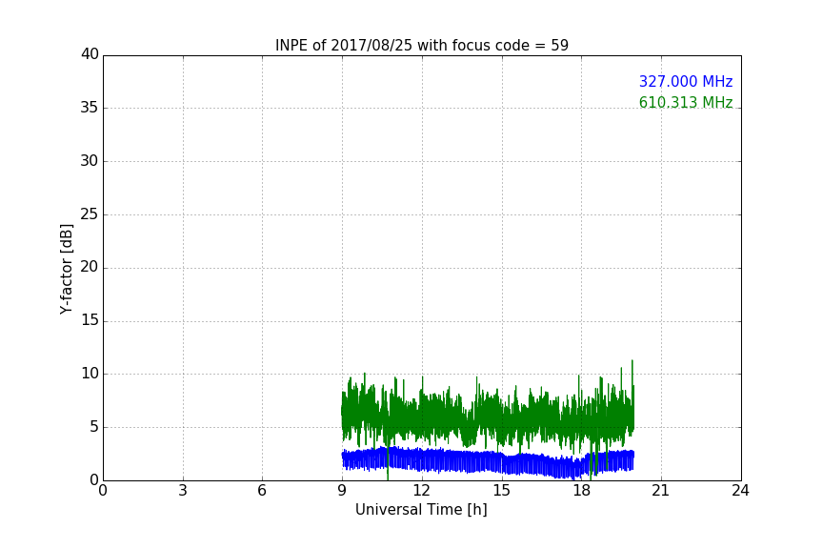Image resolution: width=823 pixels, height=549 pixels.
Task: Click the y-axis tick value 20
Action: (x=90, y=267)
